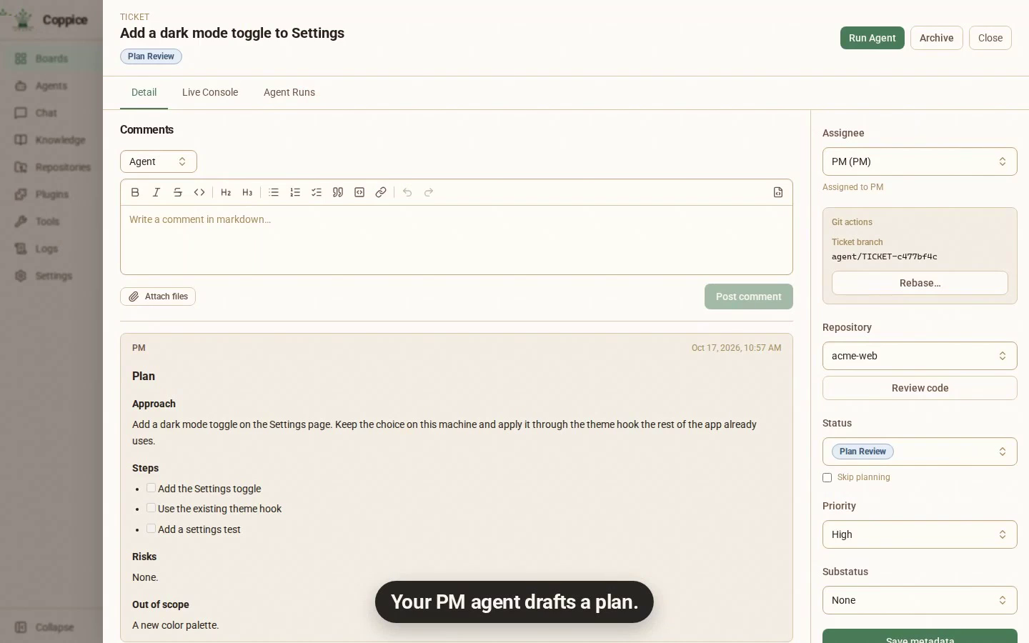Insert a code block

coord(359,192)
